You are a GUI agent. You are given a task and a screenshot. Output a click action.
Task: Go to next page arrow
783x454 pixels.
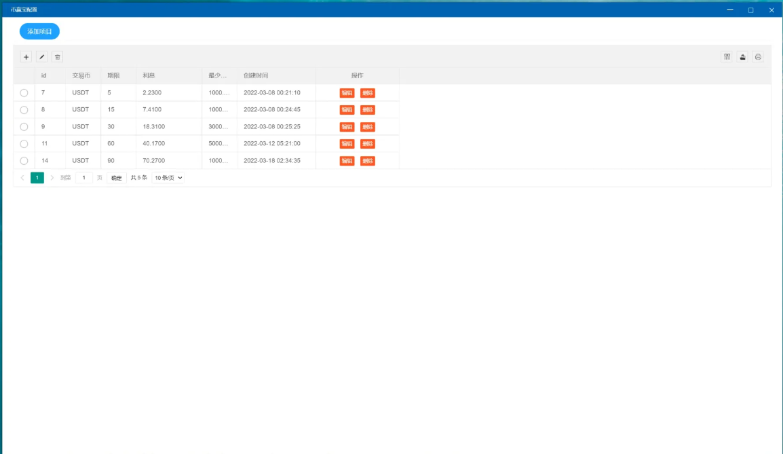click(52, 178)
